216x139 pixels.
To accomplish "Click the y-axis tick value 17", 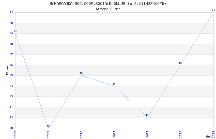I will coord(11,54).
